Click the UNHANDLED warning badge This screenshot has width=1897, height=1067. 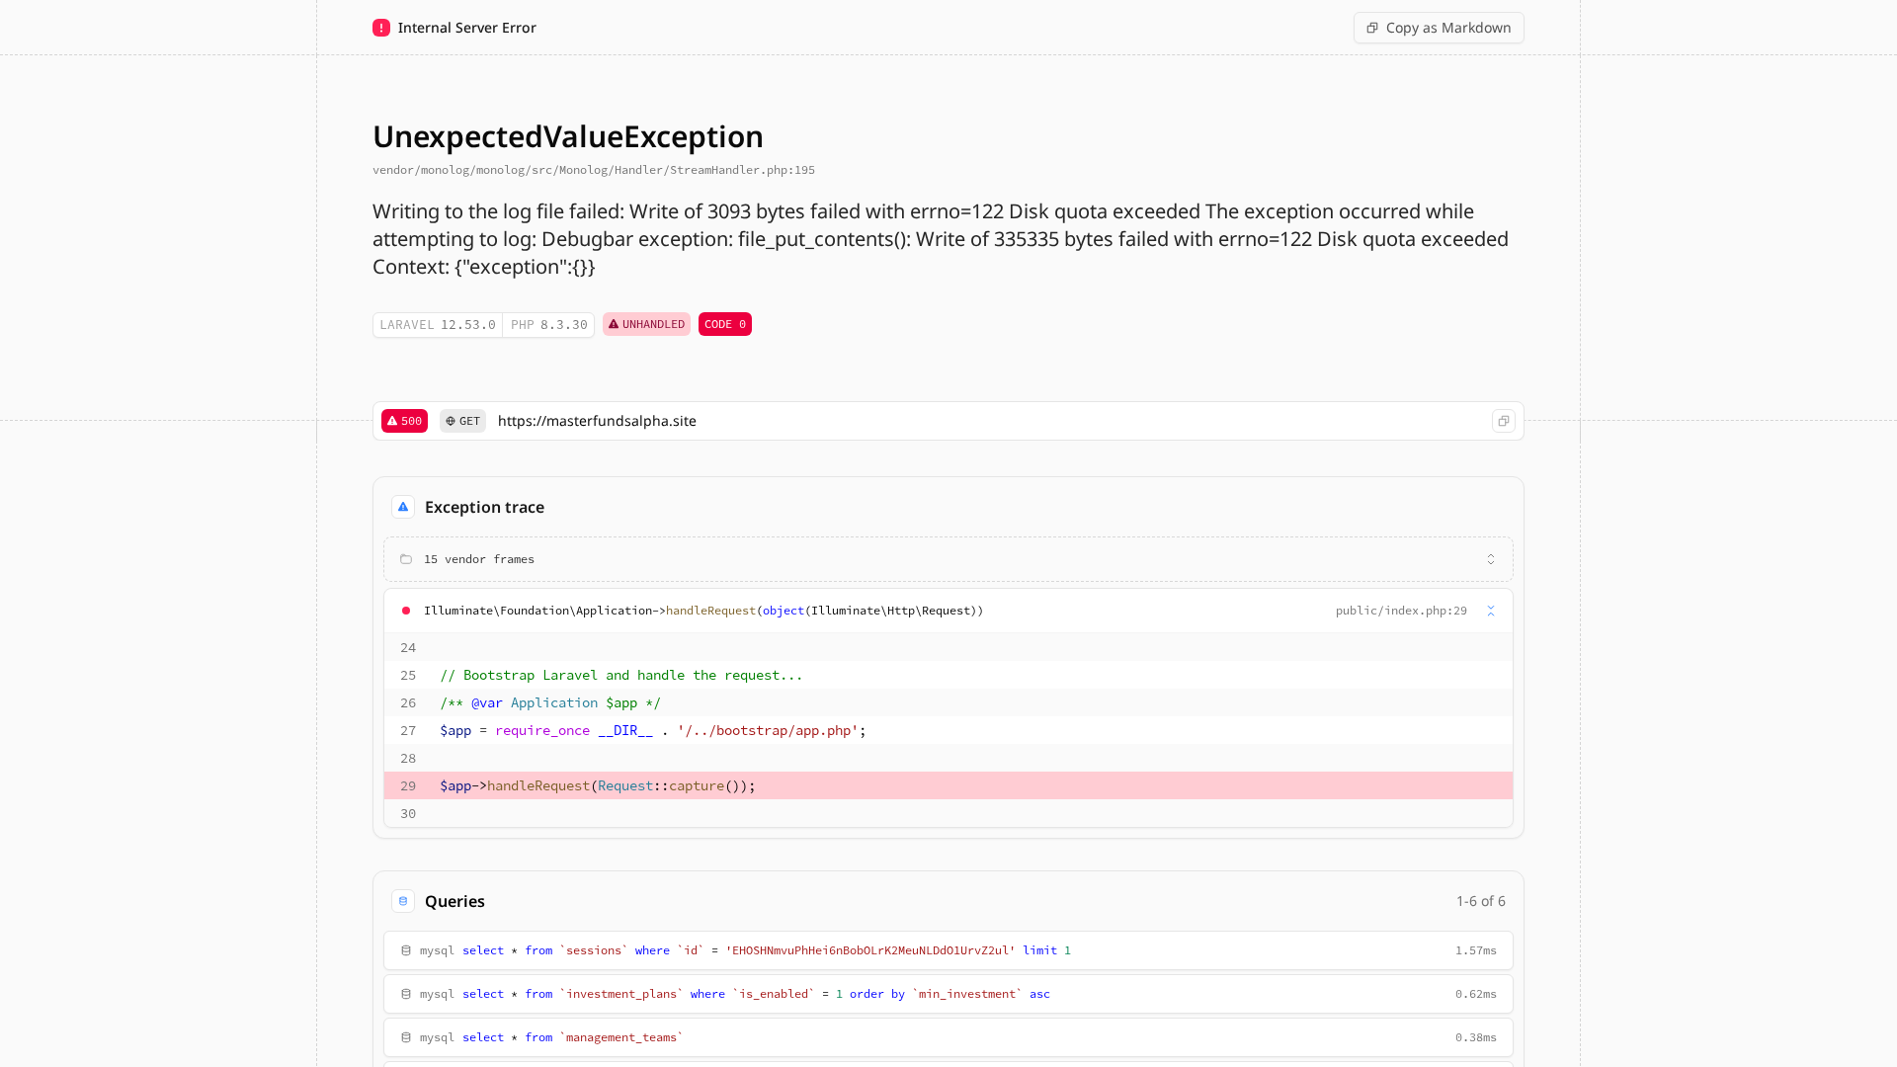pyautogui.click(x=646, y=324)
